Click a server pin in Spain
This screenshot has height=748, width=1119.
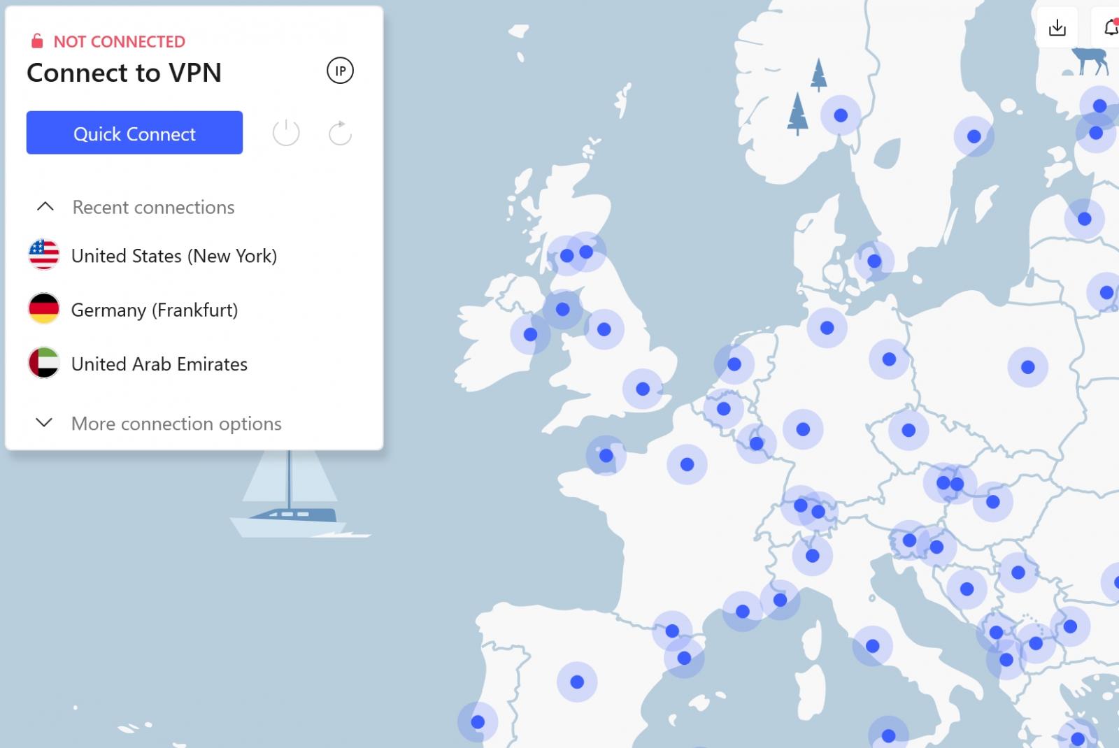point(578,680)
